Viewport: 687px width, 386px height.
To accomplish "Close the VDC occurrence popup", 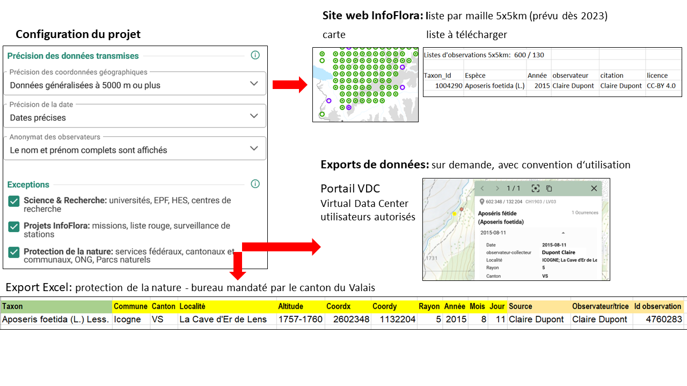I will 594,188.
